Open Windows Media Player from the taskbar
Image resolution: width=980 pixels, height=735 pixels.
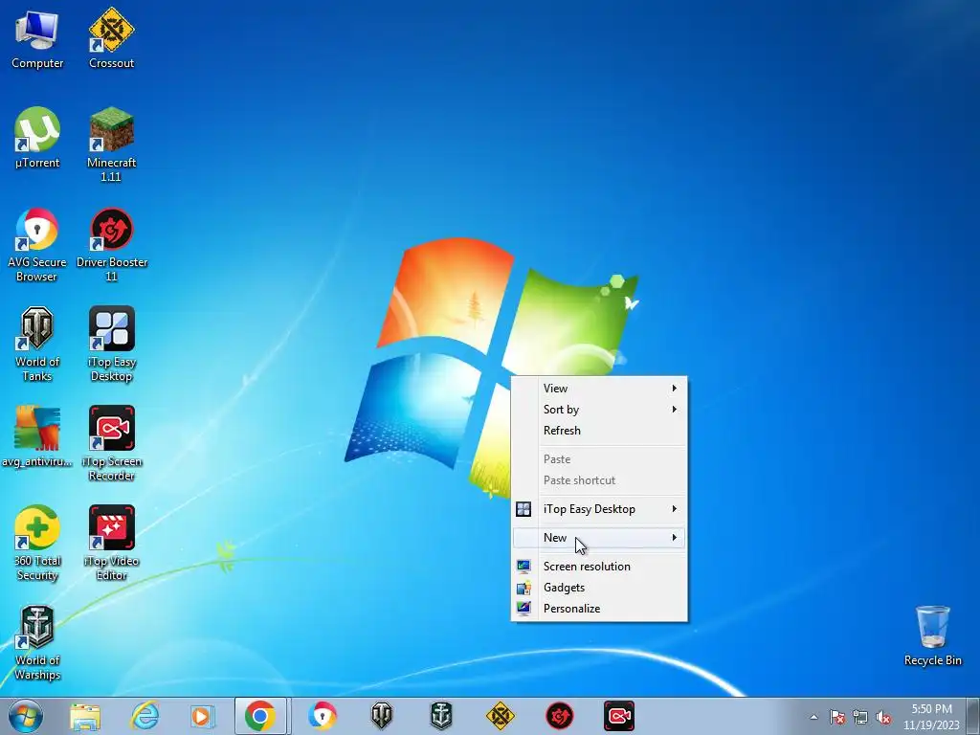click(202, 716)
